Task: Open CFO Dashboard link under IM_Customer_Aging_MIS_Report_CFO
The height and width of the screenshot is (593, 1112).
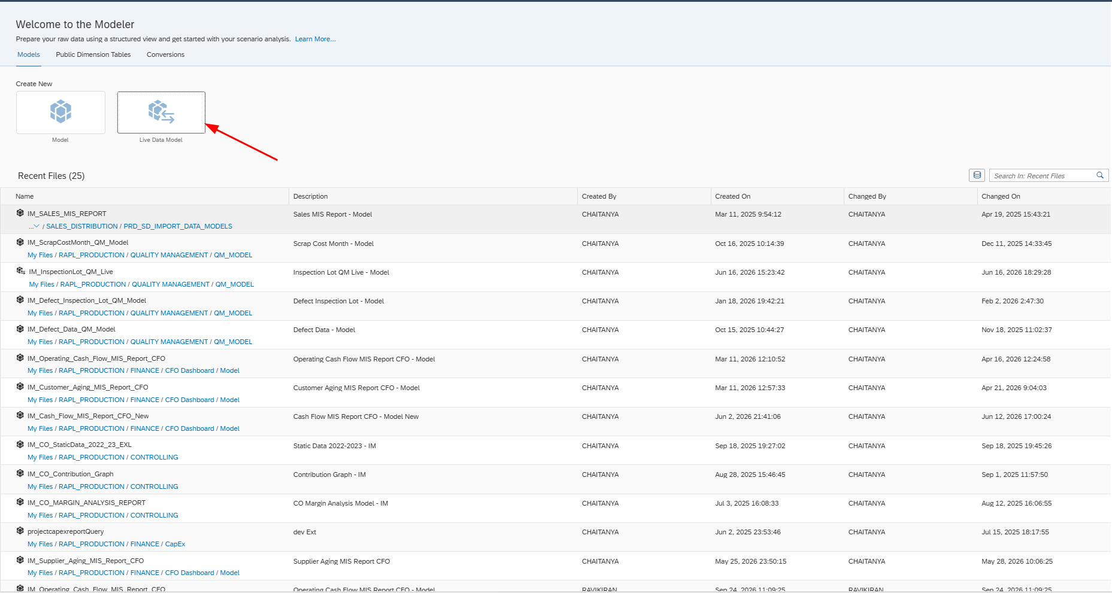Action: [189, 400]
